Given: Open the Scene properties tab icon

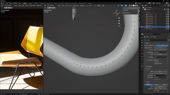Looking at the screenshot, I should pos(142,48).
